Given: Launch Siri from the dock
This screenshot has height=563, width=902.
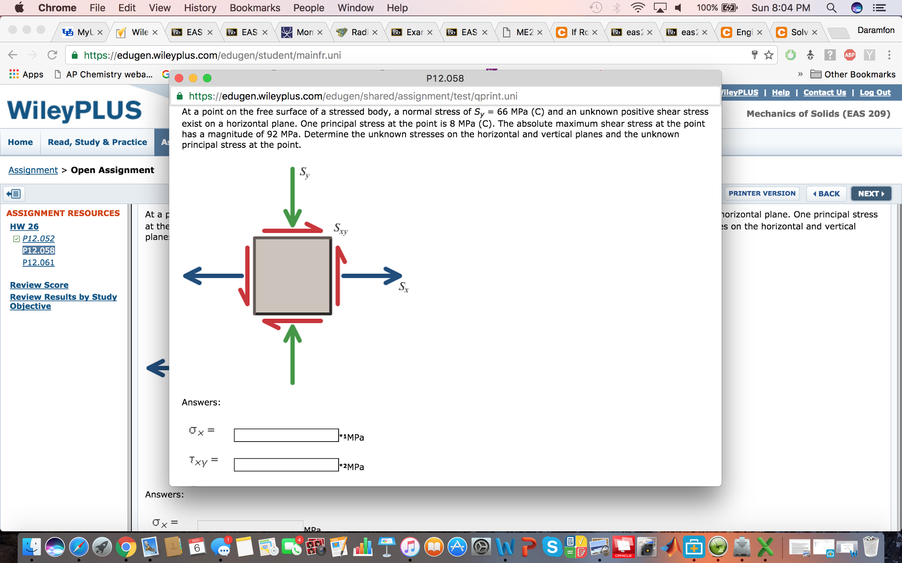Looking at the screenshot, I should pyautogui.click(x=55, y=547).
